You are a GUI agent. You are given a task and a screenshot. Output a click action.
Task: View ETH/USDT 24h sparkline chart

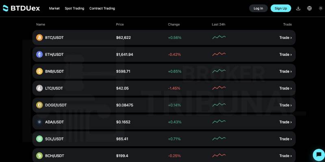pos(219,54)
